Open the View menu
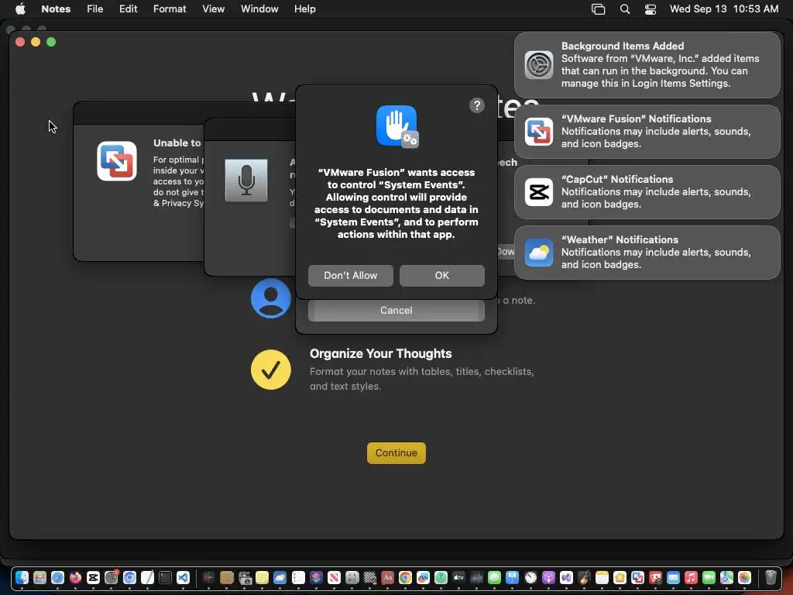 214,9
